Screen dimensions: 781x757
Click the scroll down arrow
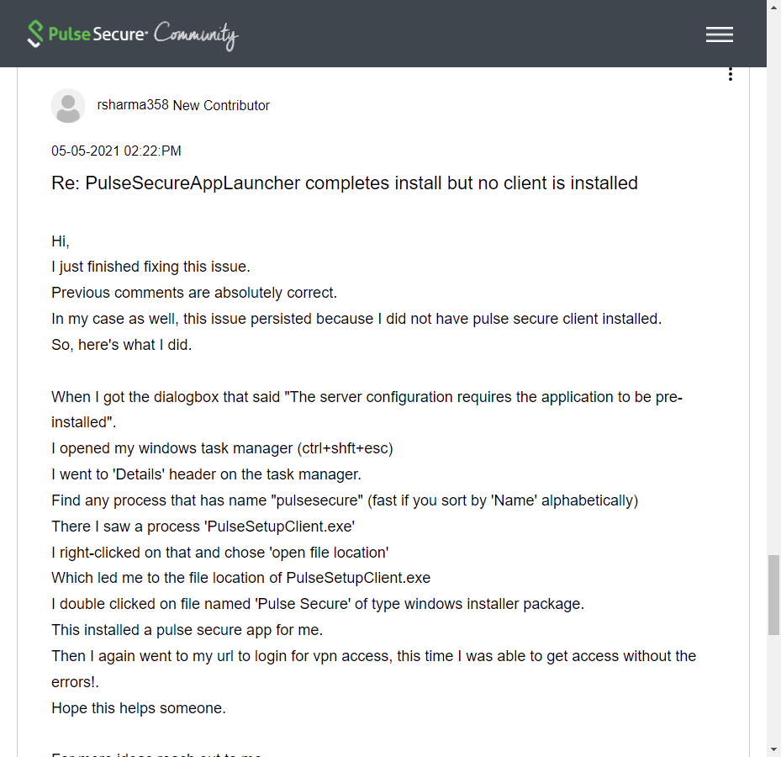point(773,749)
